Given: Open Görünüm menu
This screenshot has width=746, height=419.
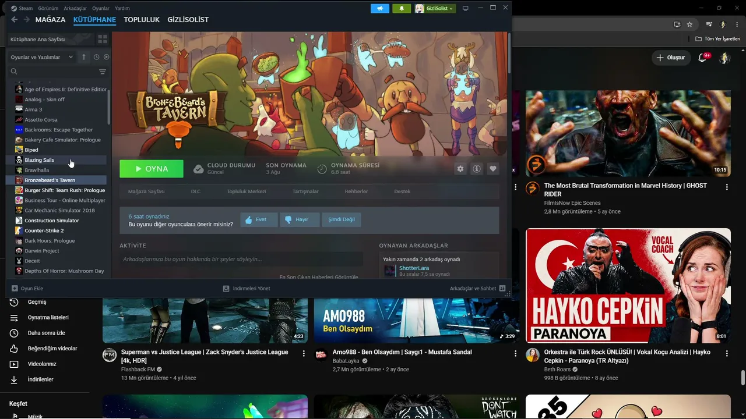Looking at the screenshot, I should (48, 8).
